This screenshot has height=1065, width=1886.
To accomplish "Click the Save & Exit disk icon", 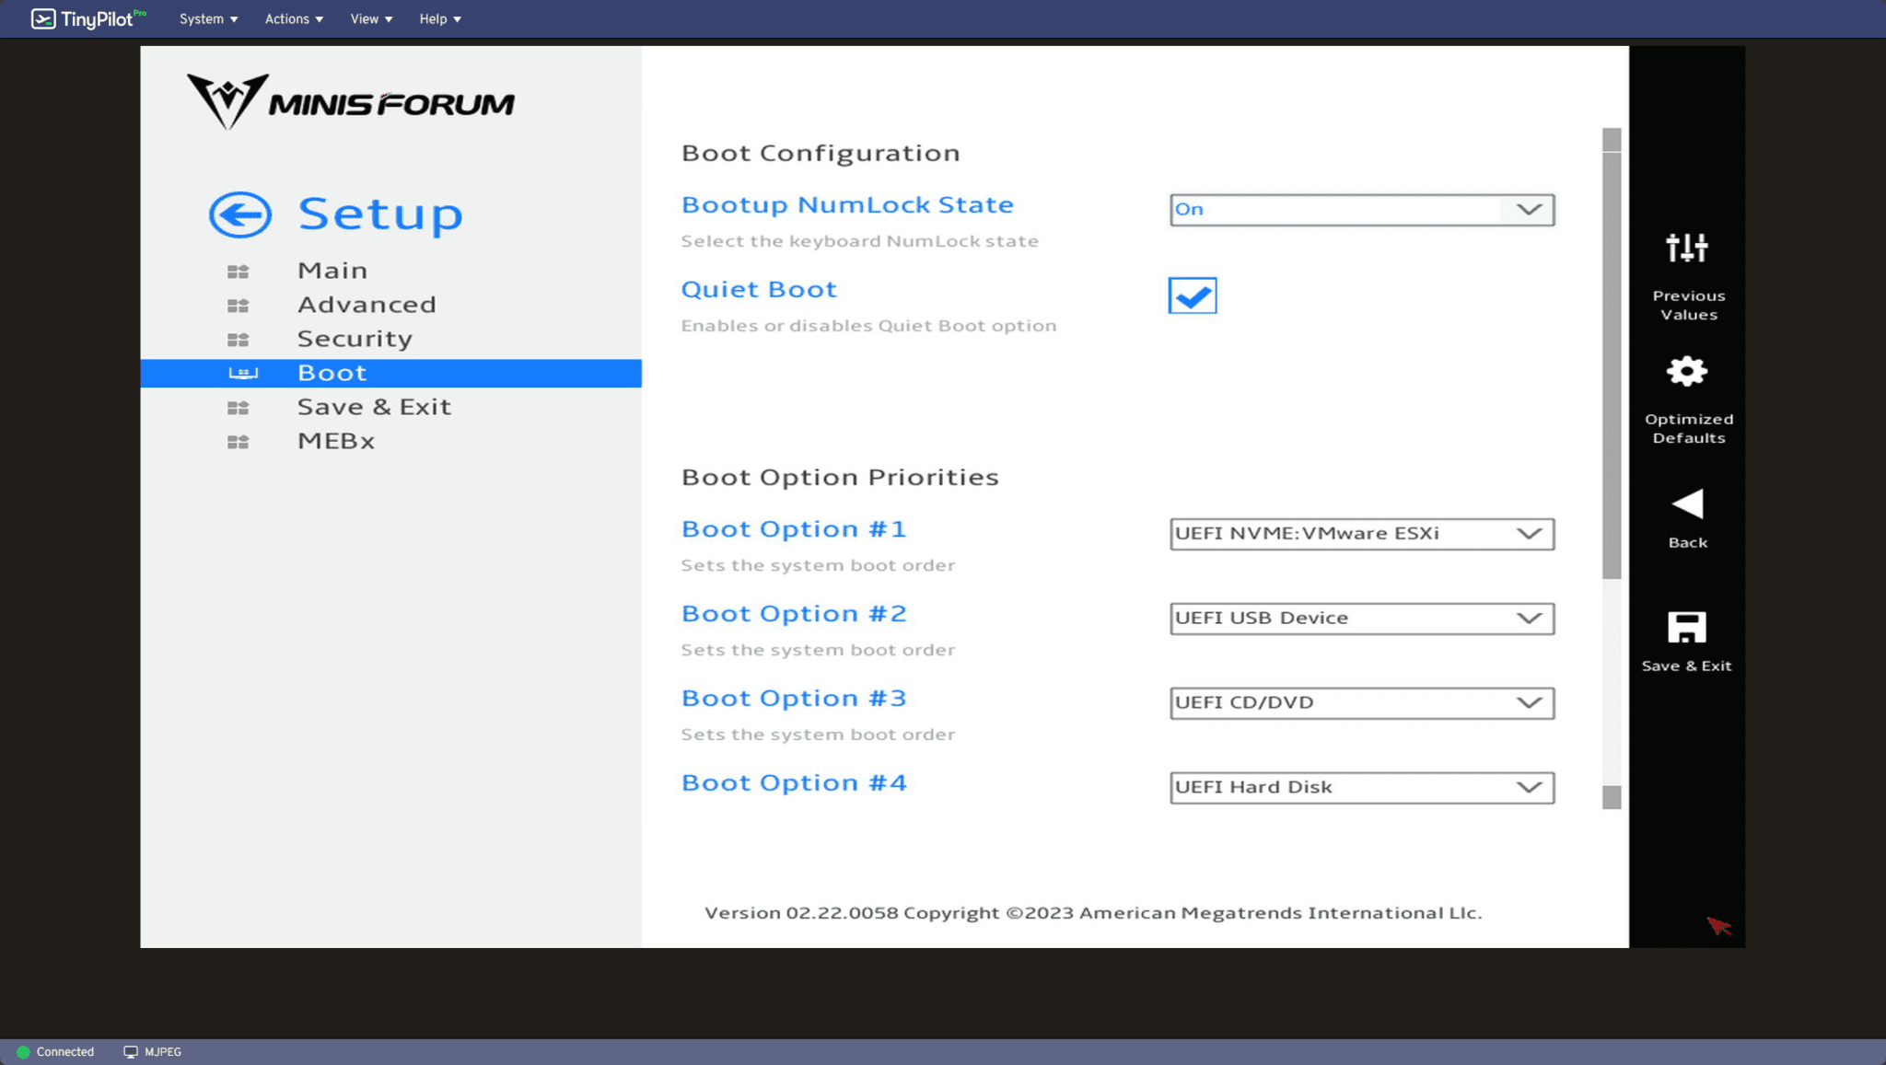I will 1685,626.
